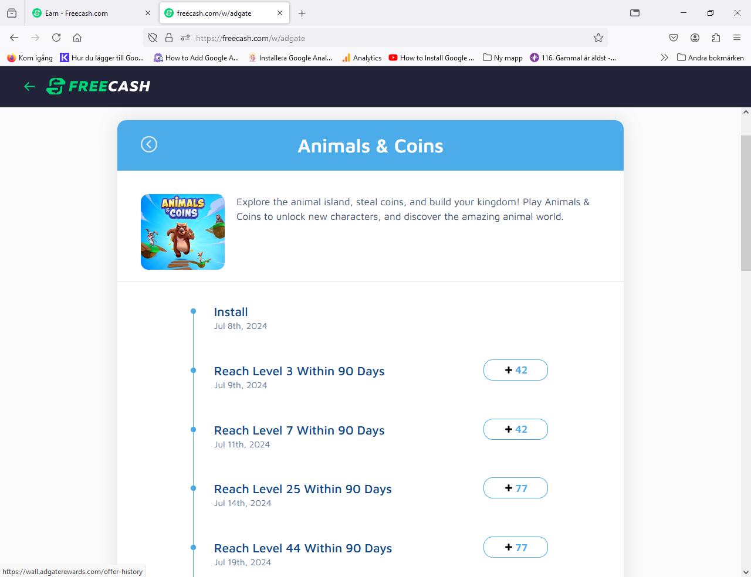Screen dimensions: 751x577
Task: Open 'Installera Google Anal...' bookmark
Action: point(290,57)
